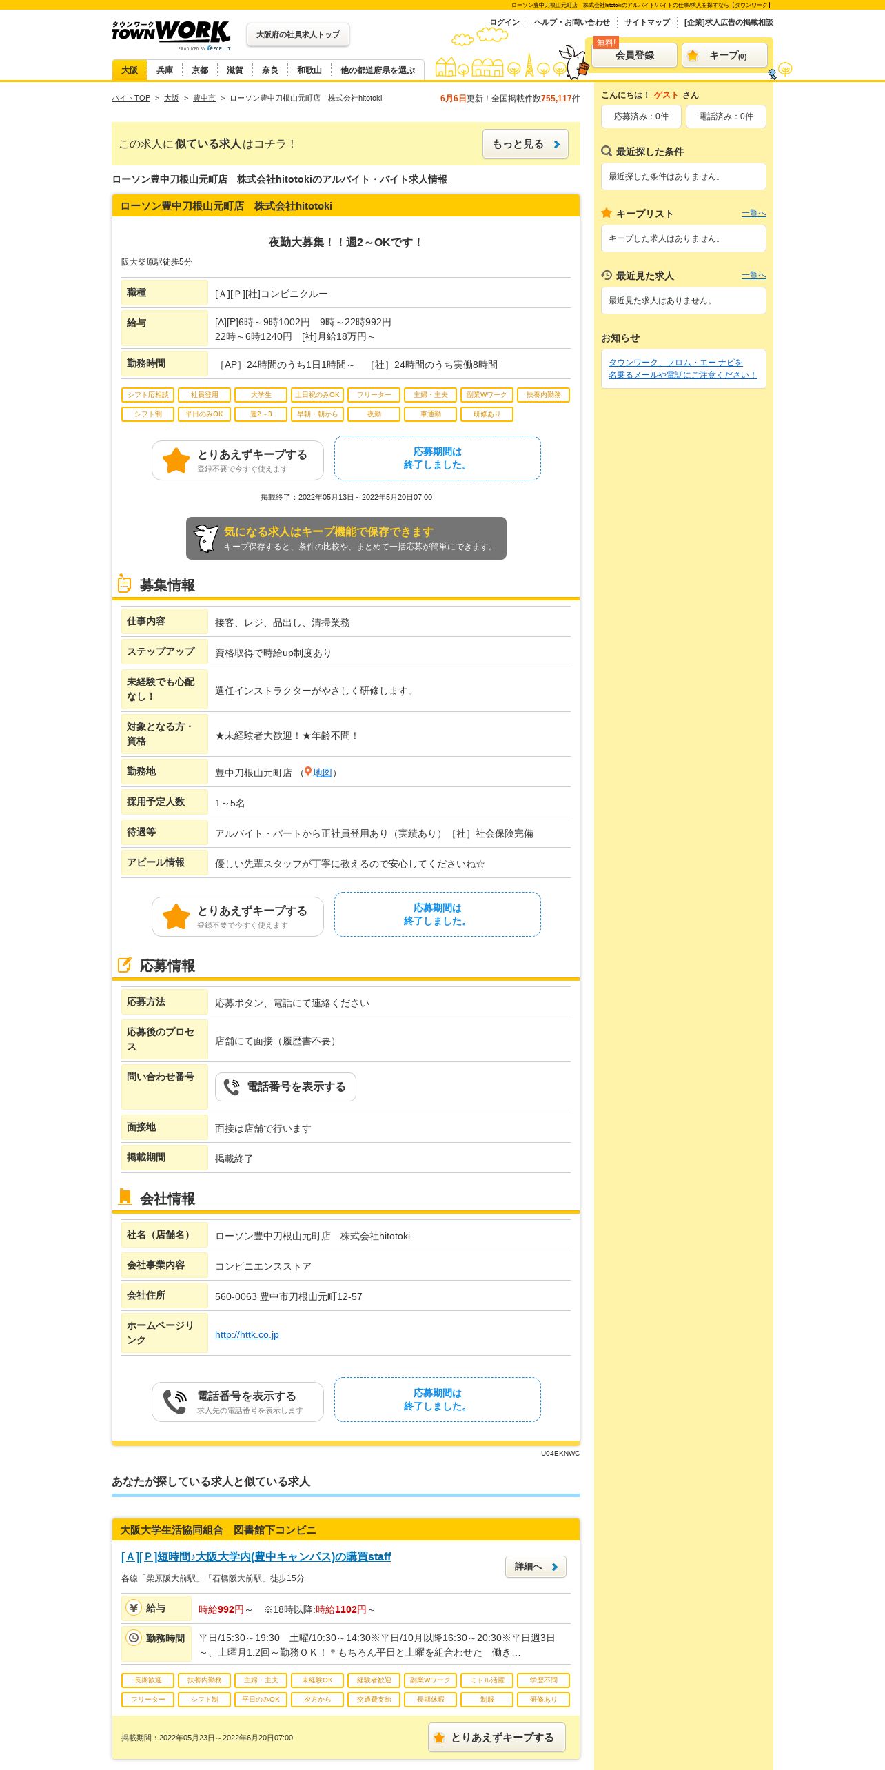Click とりあえずキープする in 大阪大学生活協同組合 card
This screenshot has height=1770, width=885.
point(497,1738)
